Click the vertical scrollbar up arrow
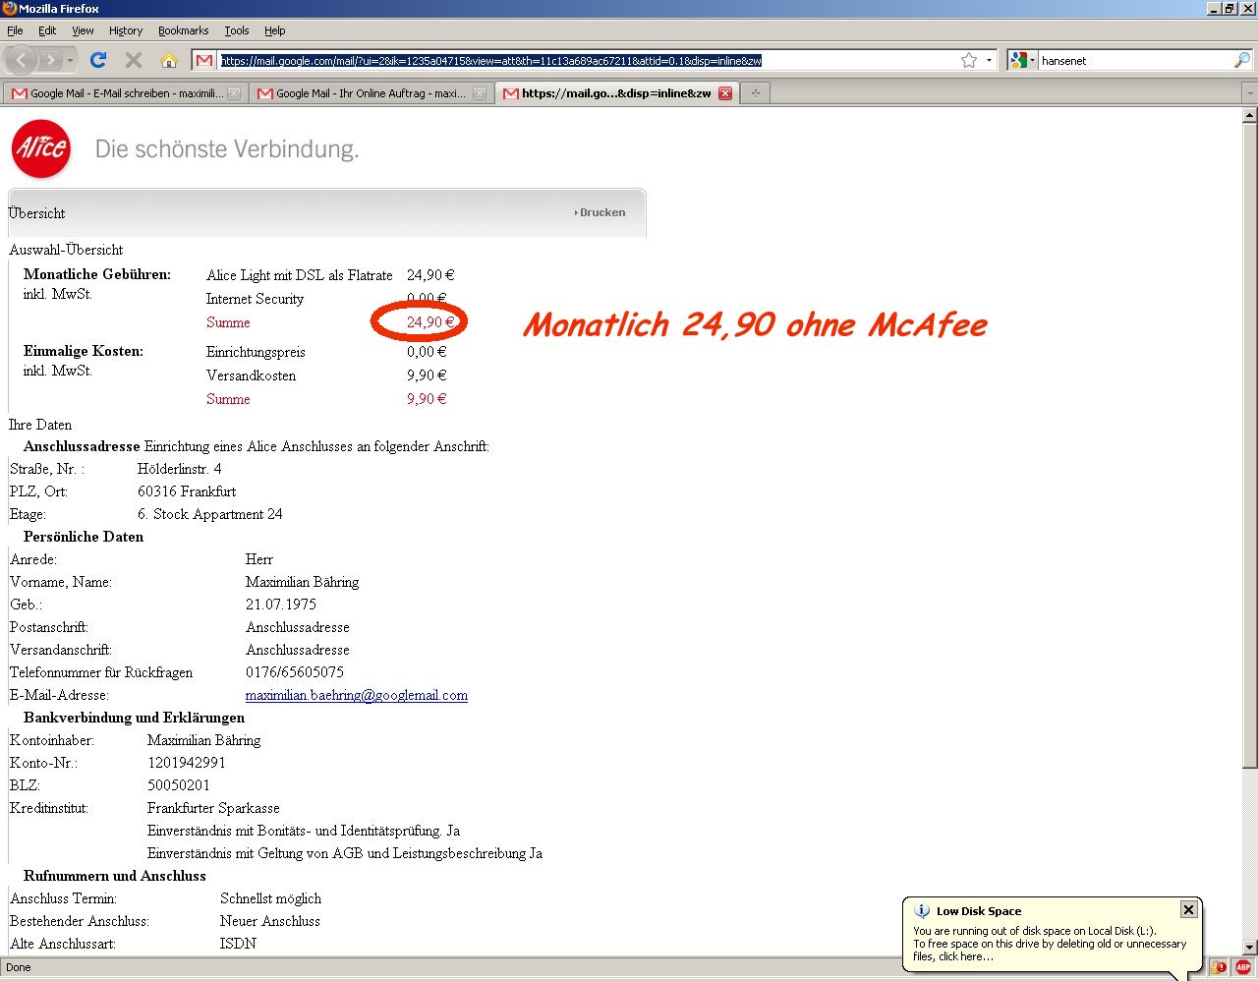1258x981 pixels. point(1249,115)
